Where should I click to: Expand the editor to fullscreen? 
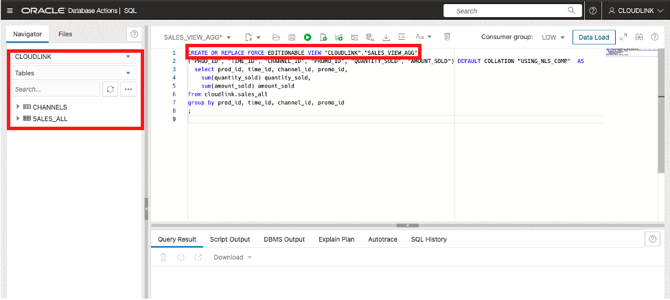click(623, 37)
